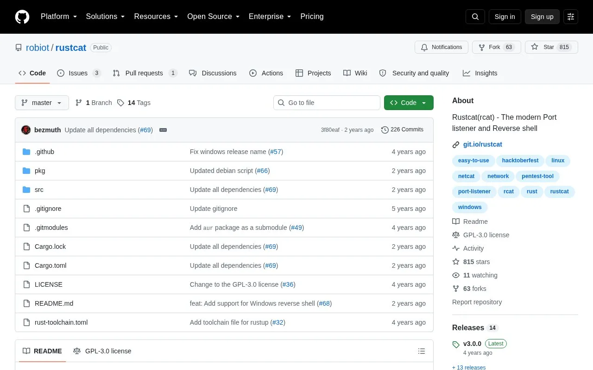This screenshot has width=593, height=370.
Task: Expand the commit message ellipsis
Action: [x=163, y=130]
